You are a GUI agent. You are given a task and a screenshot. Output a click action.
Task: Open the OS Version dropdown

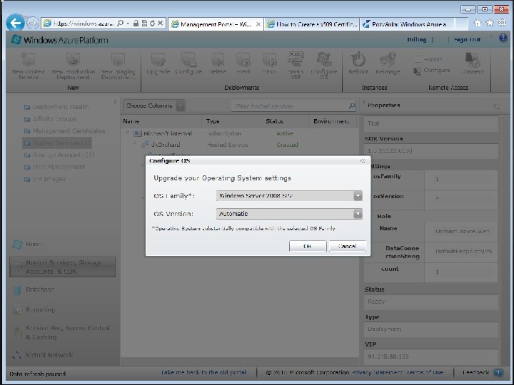358,214
